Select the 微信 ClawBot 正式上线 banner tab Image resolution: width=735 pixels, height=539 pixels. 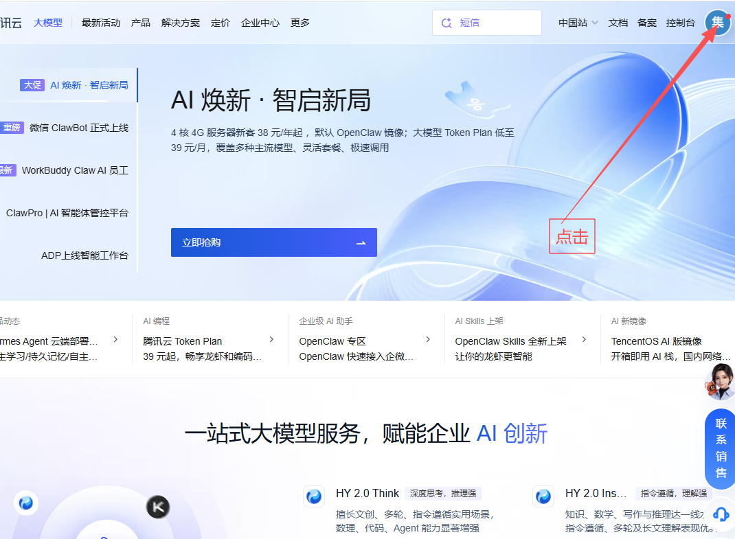(x=78, y=128)
